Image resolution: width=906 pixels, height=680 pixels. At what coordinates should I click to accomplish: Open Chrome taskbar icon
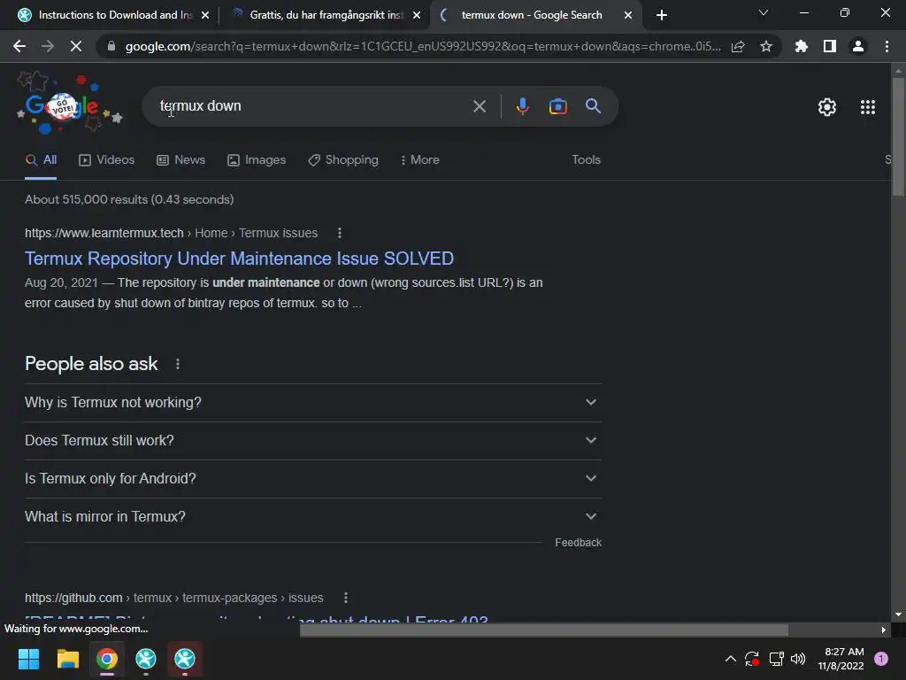[x=107, y=659]
